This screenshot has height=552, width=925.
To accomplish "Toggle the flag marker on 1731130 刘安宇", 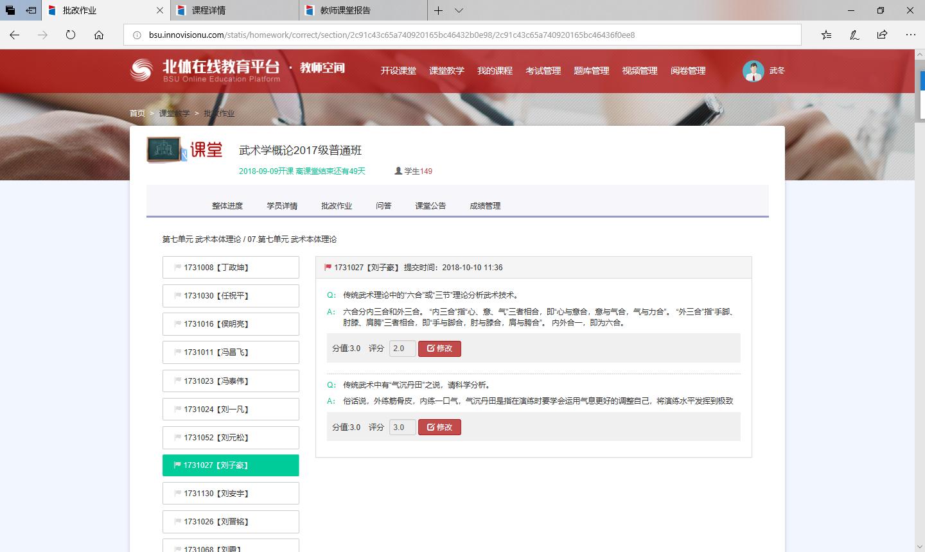I will (179, 493).
